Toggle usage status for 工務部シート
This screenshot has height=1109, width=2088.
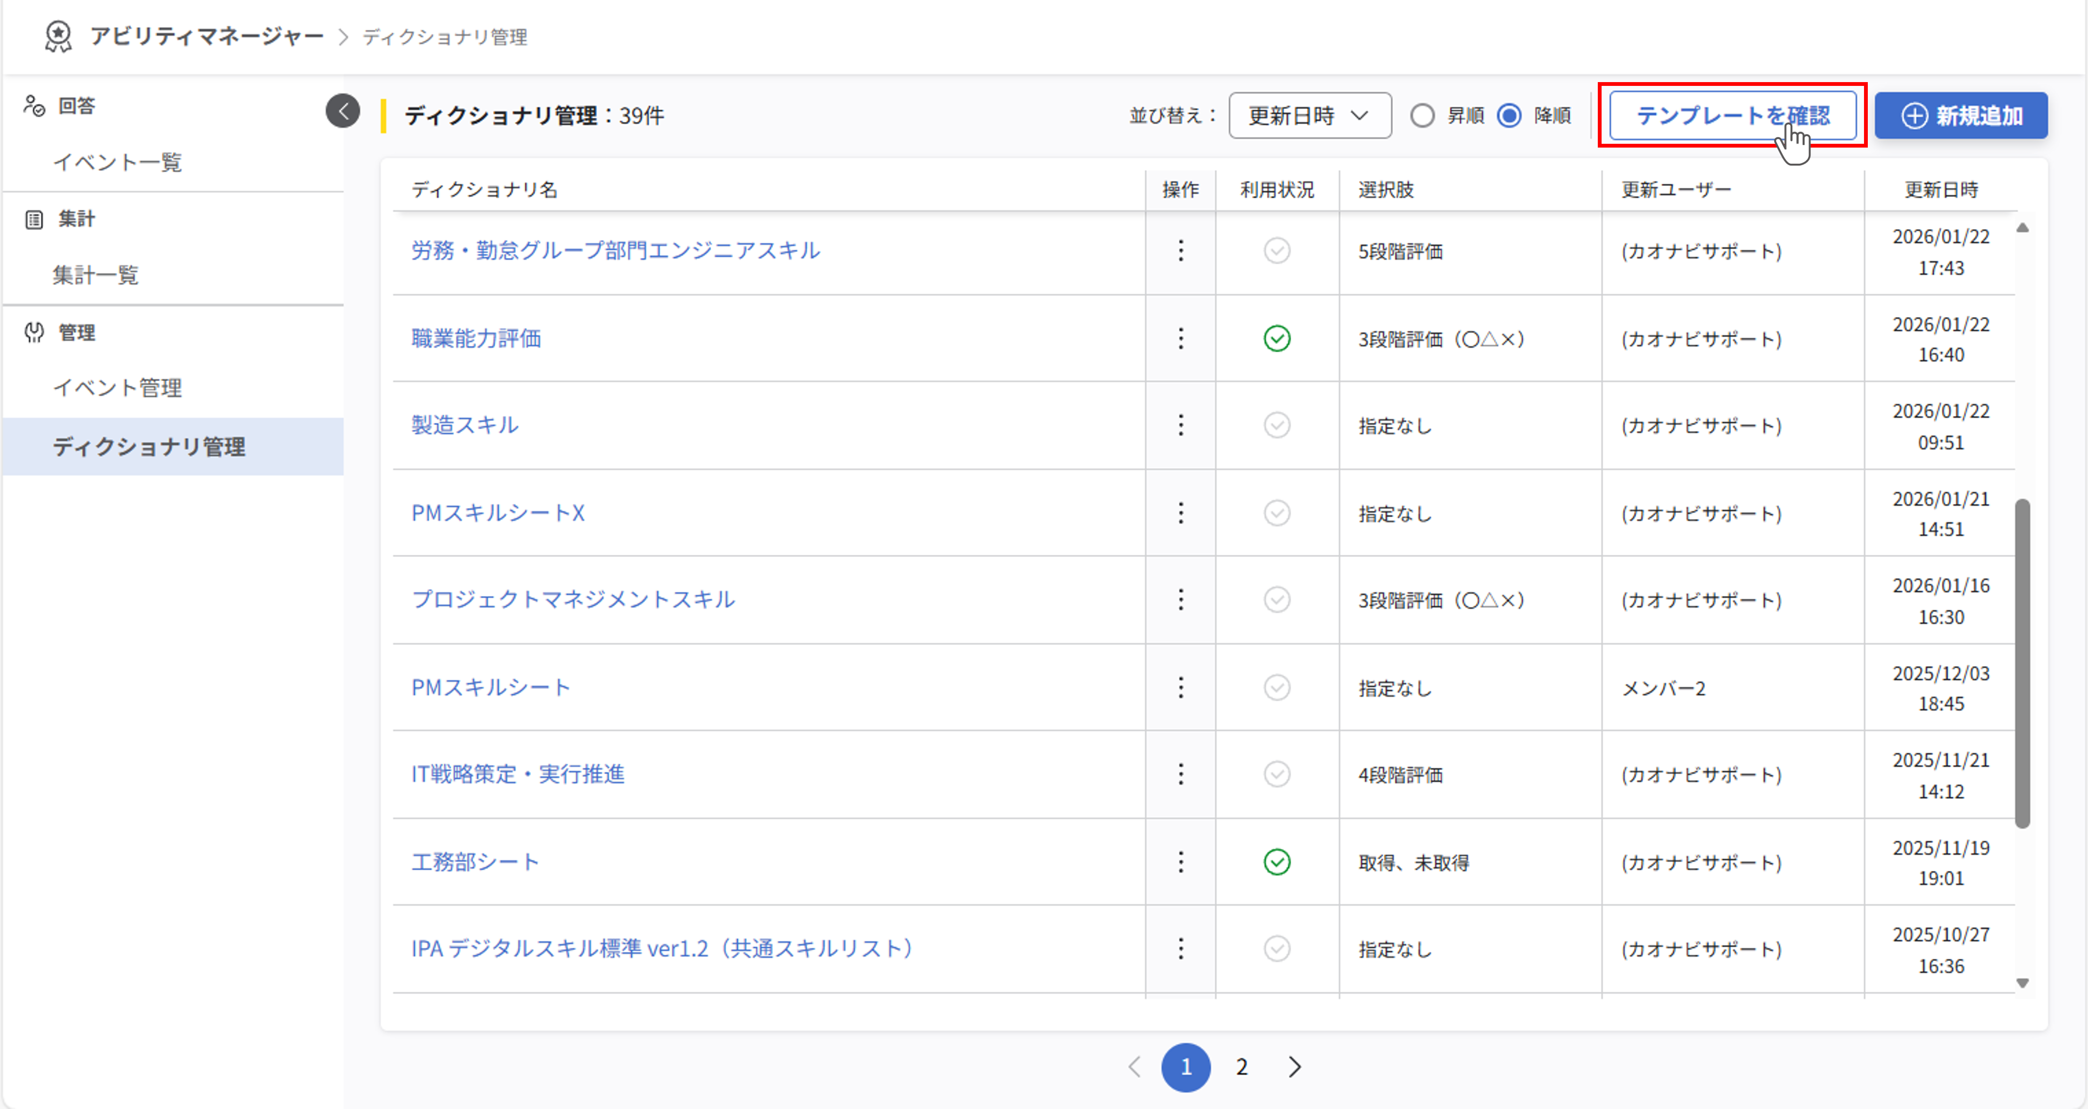click(x=1276, y=863)
